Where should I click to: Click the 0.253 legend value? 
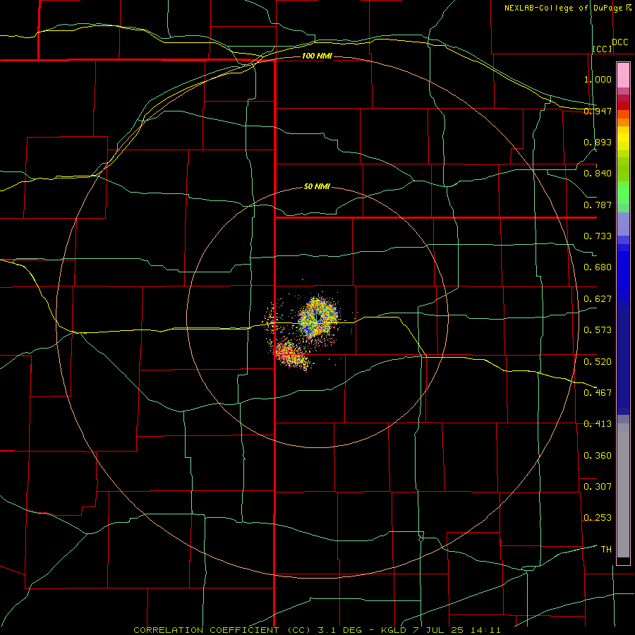click(598, 518)
